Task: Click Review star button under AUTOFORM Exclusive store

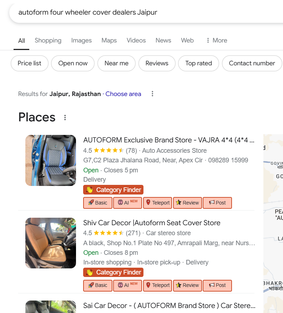Action: 188,203
